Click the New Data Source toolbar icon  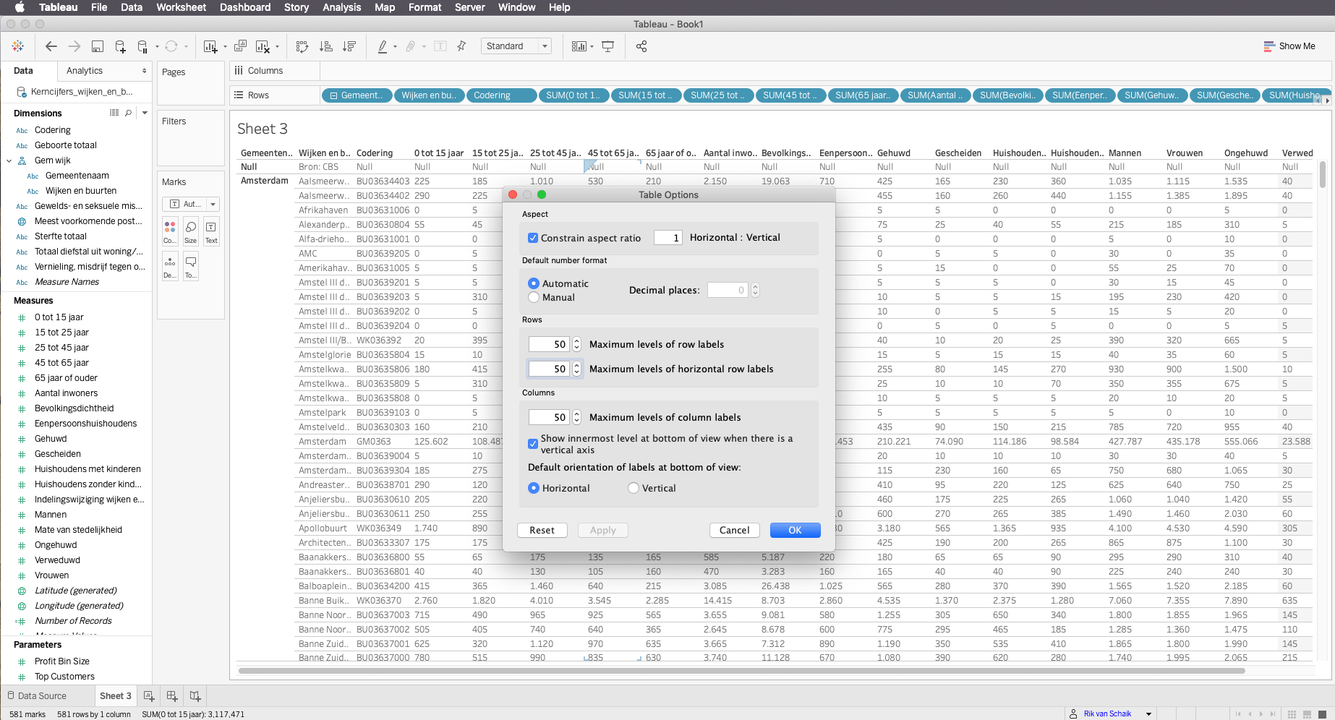(x=120, y=46)
